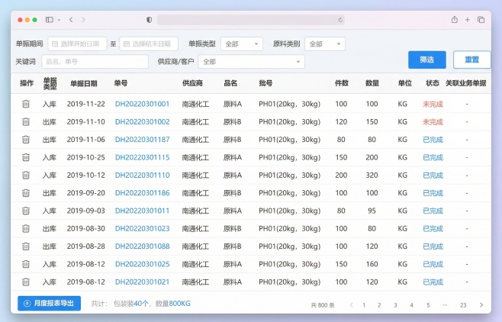Image resolution: width=502 pixels, height=322 pixels.
Task: Delete the DH20220301025 row via trash icon
Action: (x=26, y=264)
